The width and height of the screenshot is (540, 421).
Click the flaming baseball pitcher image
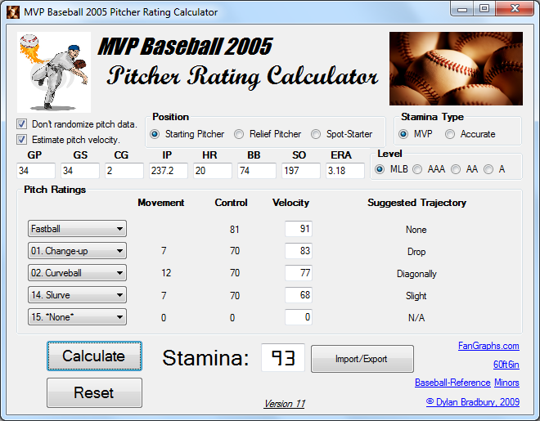tap(54, 72)
